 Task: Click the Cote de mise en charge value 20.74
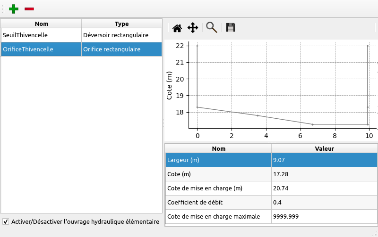[x=324, y=188]
